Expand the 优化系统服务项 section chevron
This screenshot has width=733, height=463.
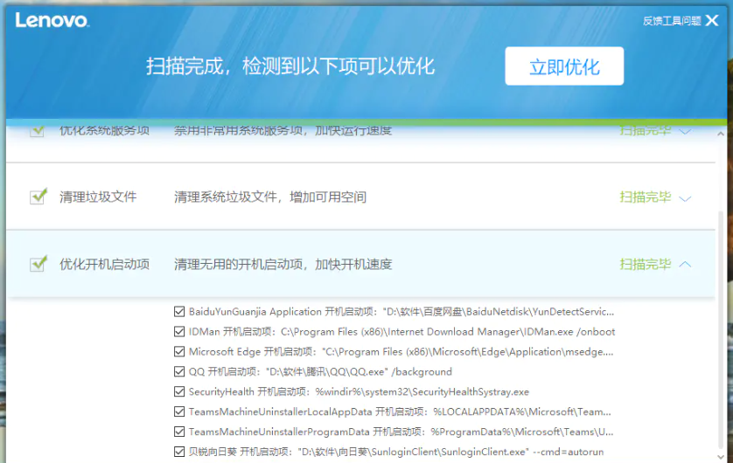685,132
